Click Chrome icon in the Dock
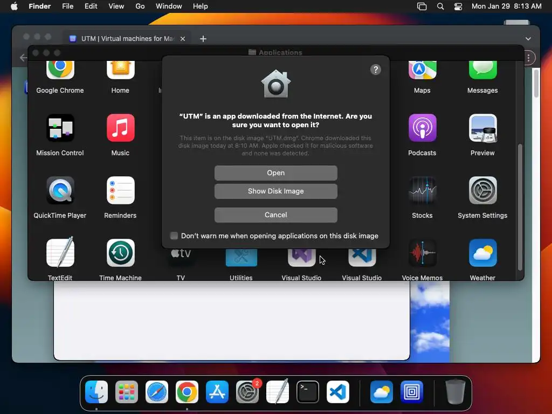Screen dimensions: 552x414 (x=187, y=392)
